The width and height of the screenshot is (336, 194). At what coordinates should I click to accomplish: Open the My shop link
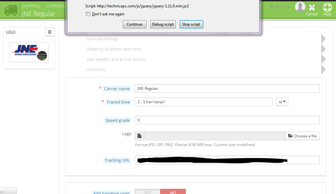coord(280,7)
